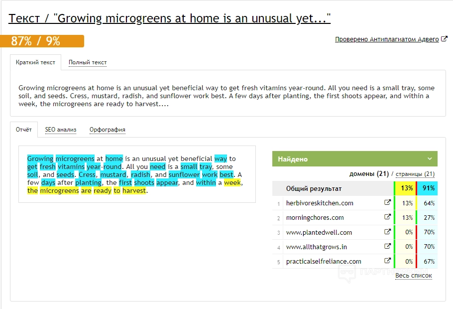Screen dimensions: 453x309
Task: Switch to Полный текст tab
Action: (x=88, y=62)
